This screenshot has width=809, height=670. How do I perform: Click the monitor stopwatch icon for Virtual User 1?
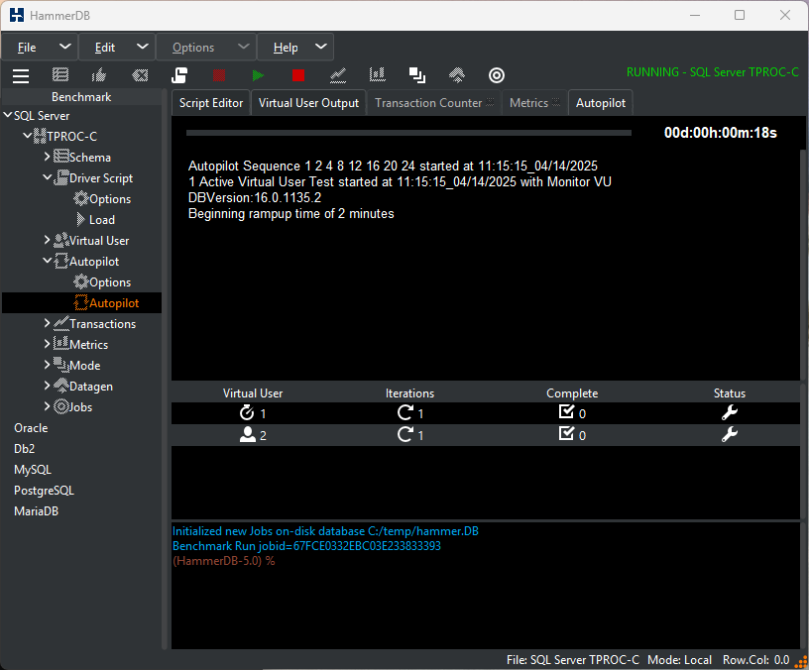click(x=247, y=412)
